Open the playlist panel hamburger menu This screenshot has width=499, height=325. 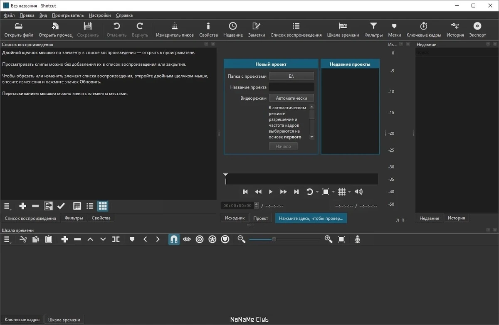pyautogui.click(x=7, y=206)
